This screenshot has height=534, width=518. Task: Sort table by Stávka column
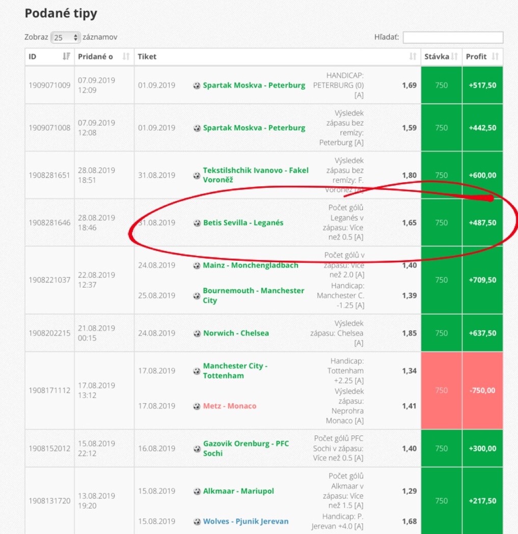click(441, 57)
